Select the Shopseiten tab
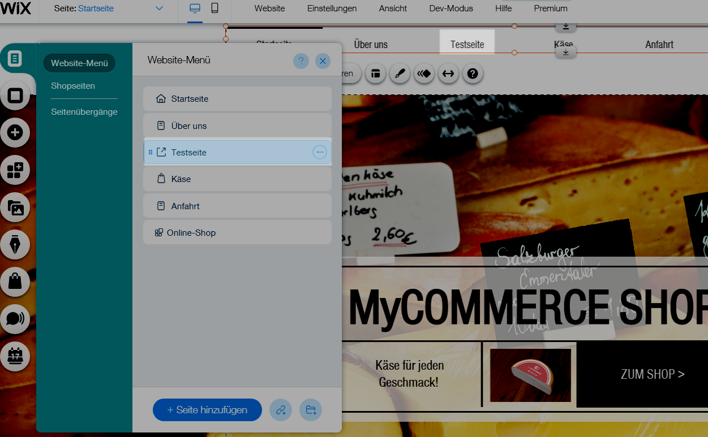708x437 pixels. [73, 86]
